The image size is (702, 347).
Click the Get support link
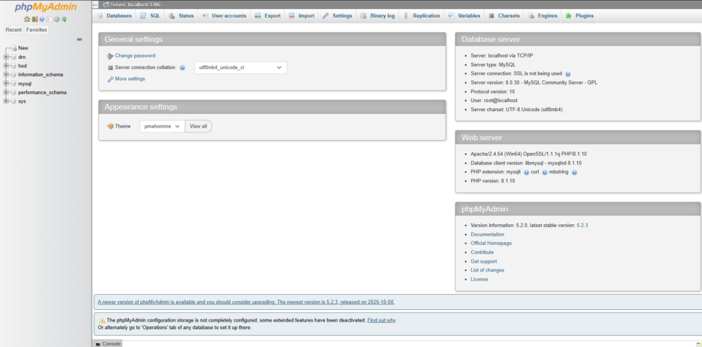[483, 261]
